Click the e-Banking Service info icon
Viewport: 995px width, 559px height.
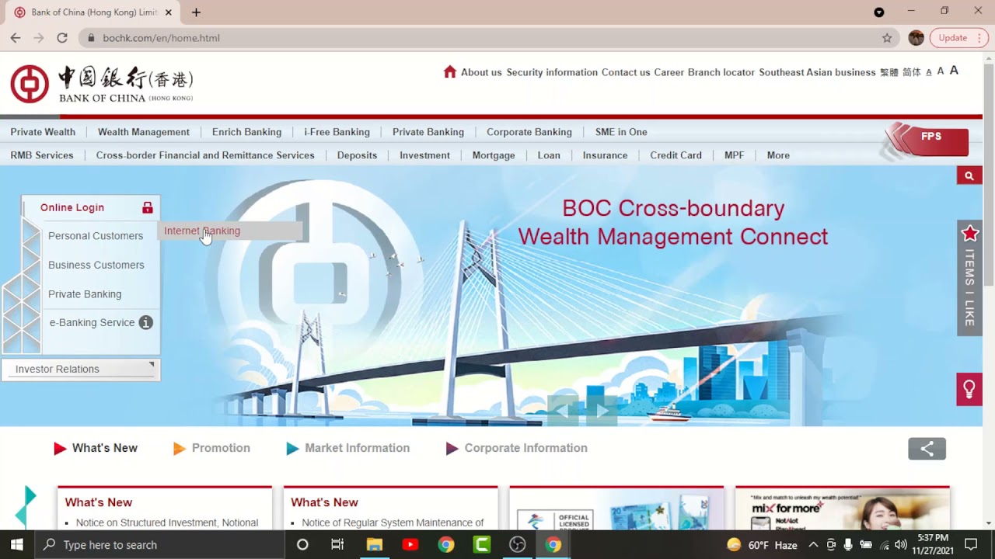click(x=145, y=322)
